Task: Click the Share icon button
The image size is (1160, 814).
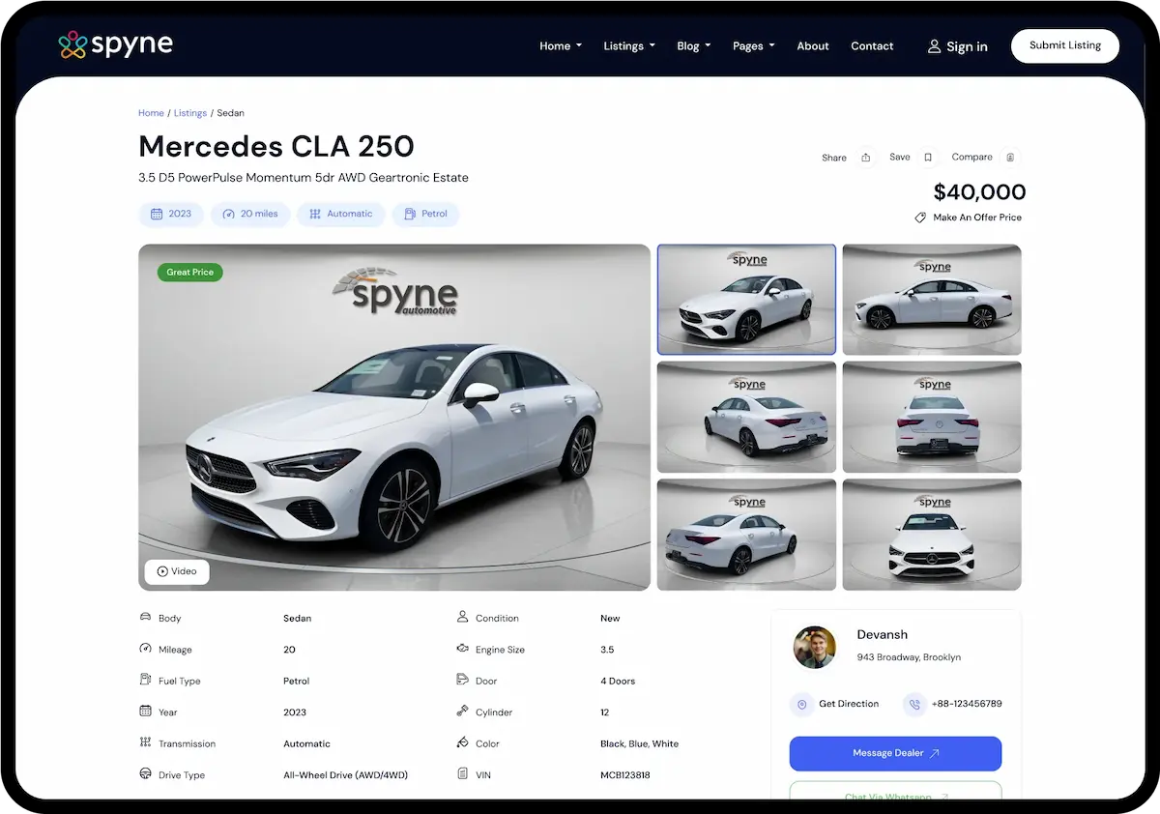Action: 866,158
